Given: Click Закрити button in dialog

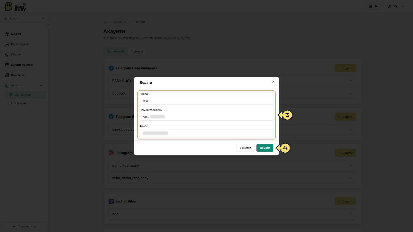Looking at the screenshot, I should [245, 148].
